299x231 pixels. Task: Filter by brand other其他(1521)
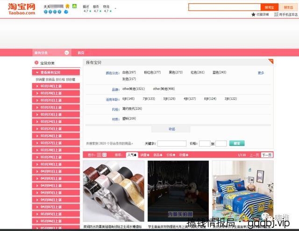[134, 89]
